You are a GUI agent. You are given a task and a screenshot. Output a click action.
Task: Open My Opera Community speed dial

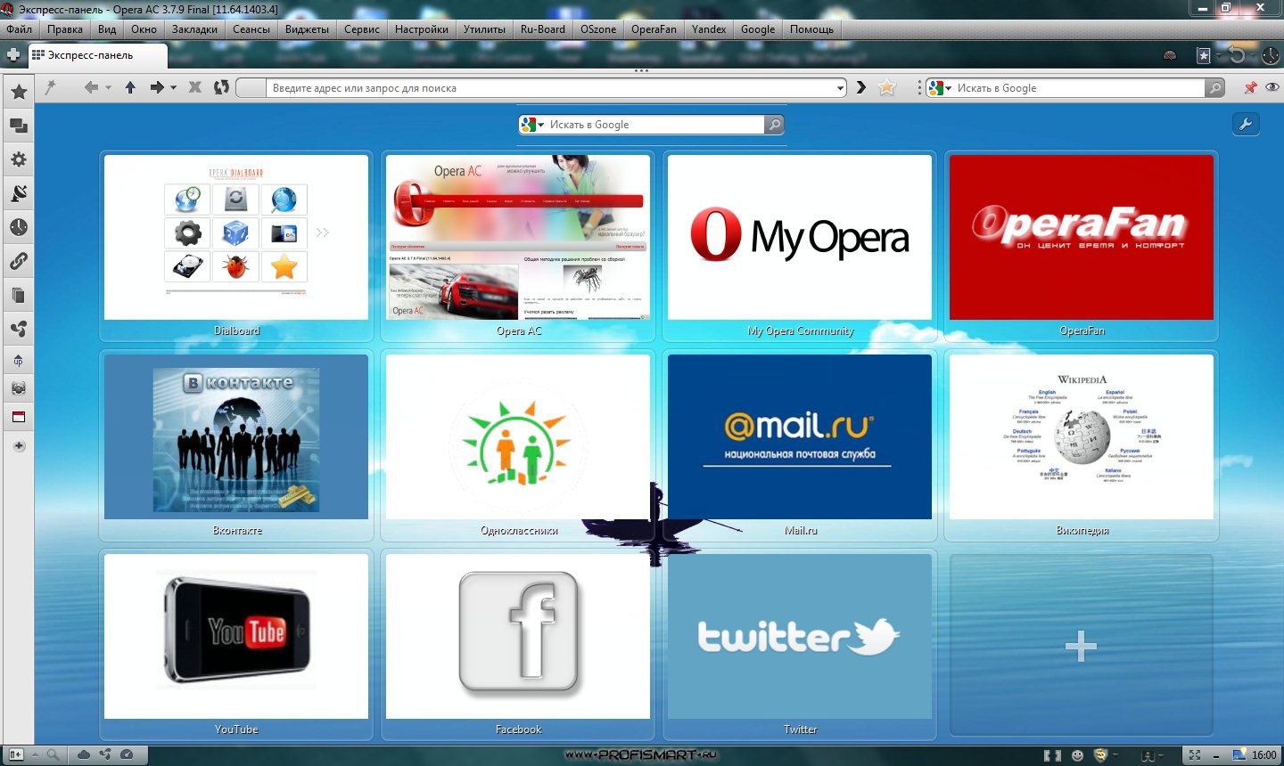pos(800,246)
